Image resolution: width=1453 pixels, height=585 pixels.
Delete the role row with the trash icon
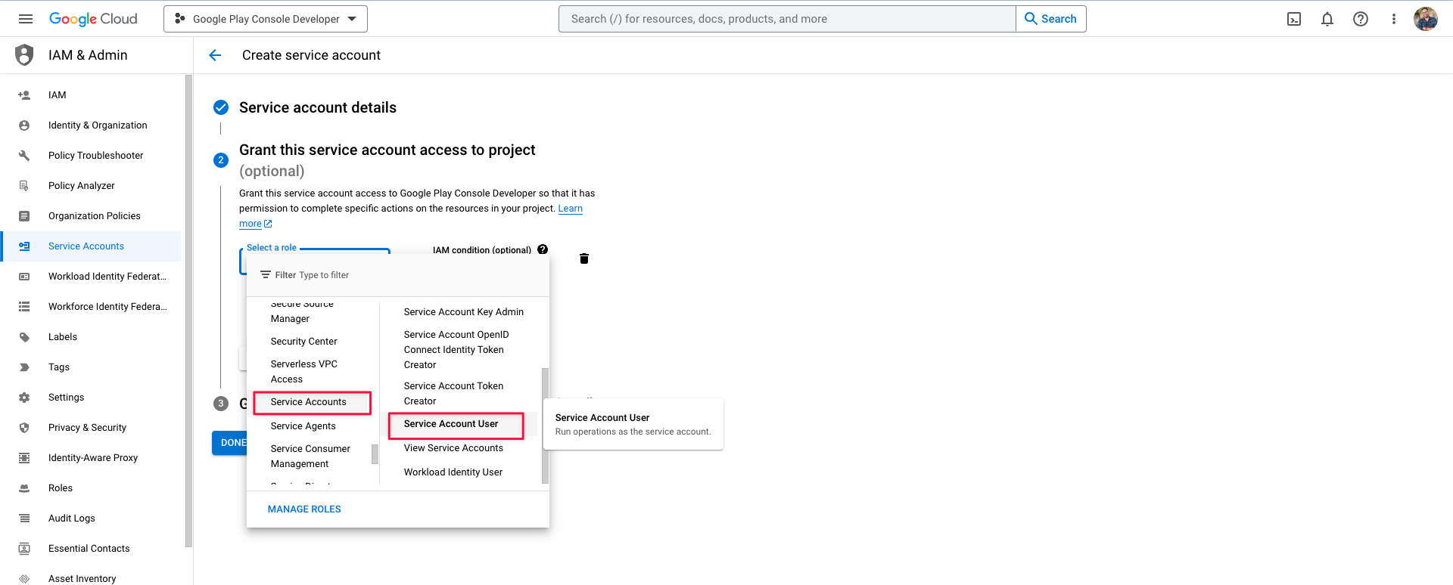[584, 258]
